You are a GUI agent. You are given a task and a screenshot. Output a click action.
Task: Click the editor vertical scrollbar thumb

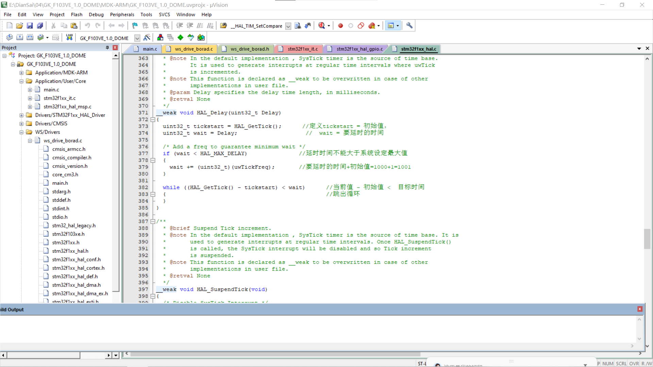(647, 239)
